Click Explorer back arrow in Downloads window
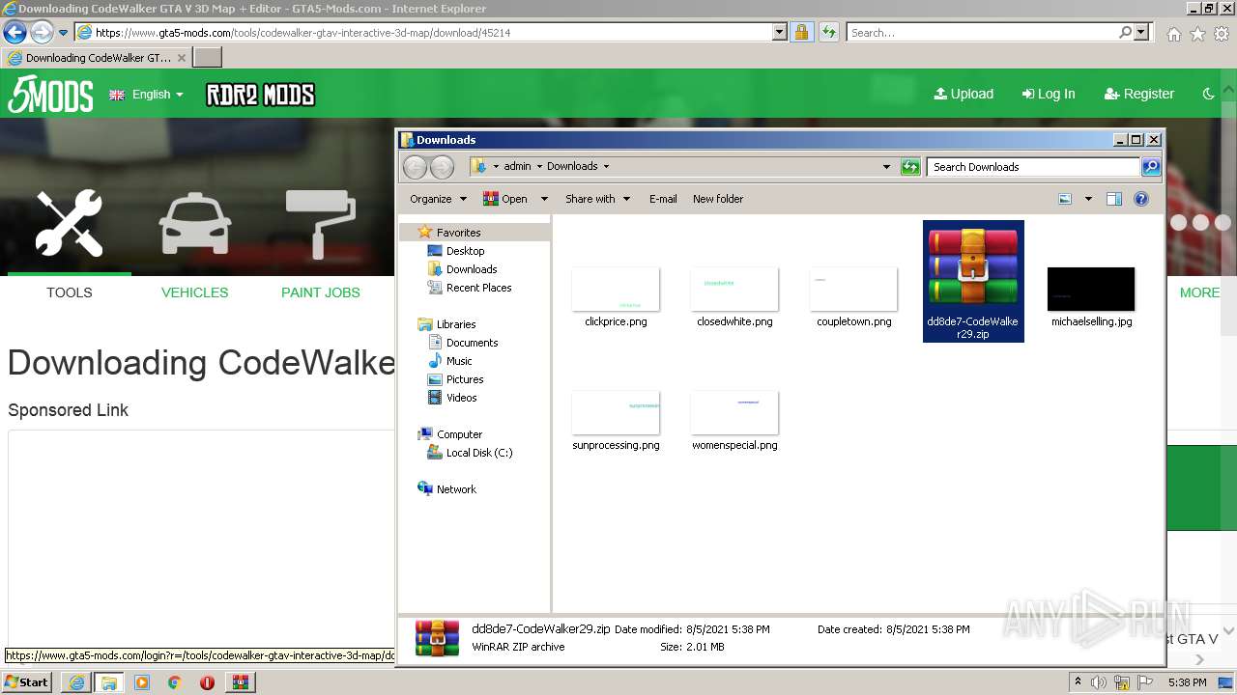This screenshot has width=1237, height=695. tap(415, 167)
